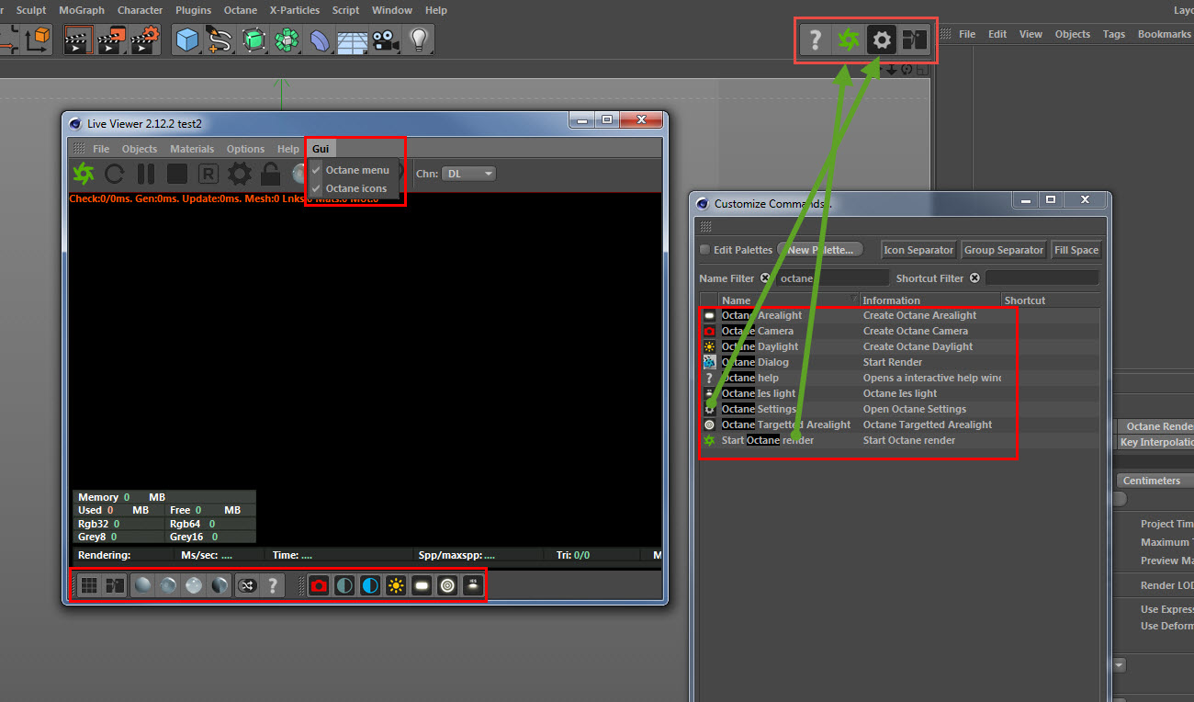Sort commands by Name column header

click(x=788, y=300)
